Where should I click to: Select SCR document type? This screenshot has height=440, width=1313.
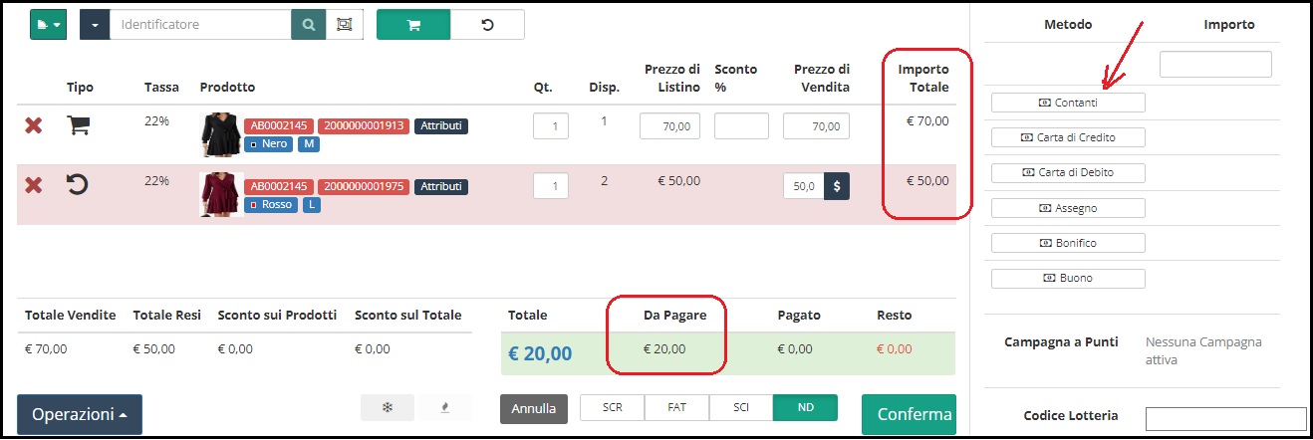pyautogui.click(x=612, y=408)
